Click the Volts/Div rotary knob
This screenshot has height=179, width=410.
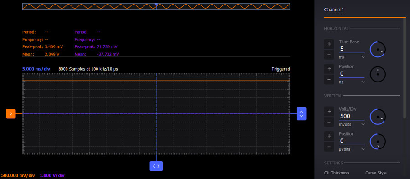tap(378, 117)
